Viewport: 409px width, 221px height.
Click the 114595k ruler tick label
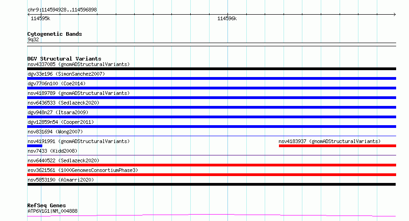point(40,18)
